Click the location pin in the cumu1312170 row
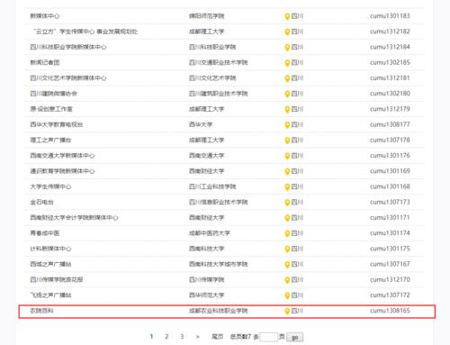The width and height of the screenshot is (450, 345). click(287, 280)
